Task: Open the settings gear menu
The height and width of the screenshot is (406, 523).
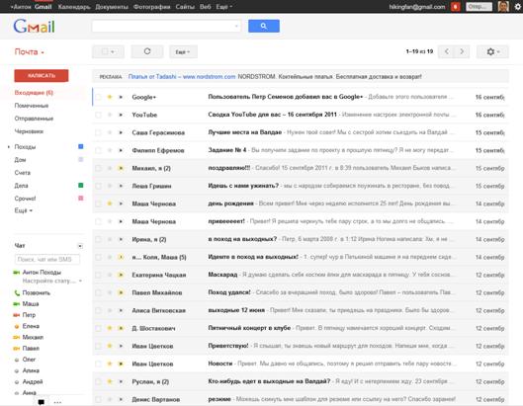Action: click(492, 51)
